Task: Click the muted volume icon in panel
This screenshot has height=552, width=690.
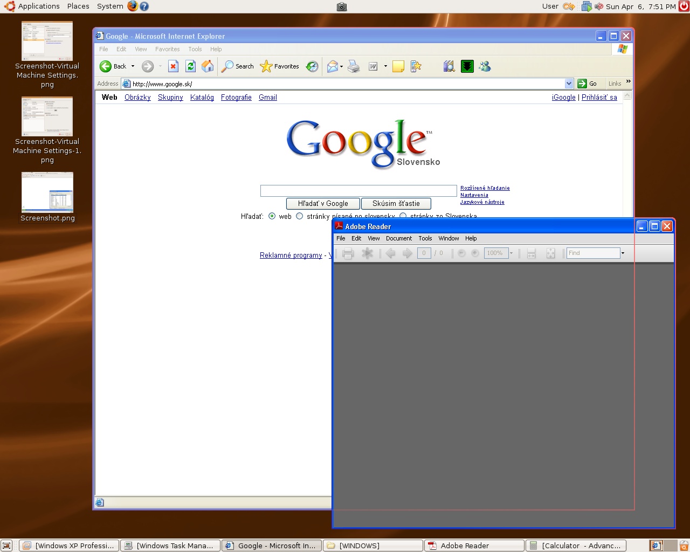Action: [599, 6]
